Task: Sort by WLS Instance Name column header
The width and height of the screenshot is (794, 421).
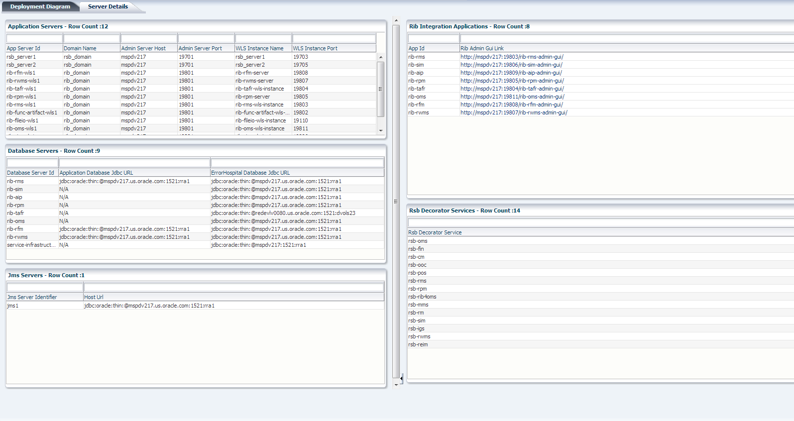Action: [263, 48]
